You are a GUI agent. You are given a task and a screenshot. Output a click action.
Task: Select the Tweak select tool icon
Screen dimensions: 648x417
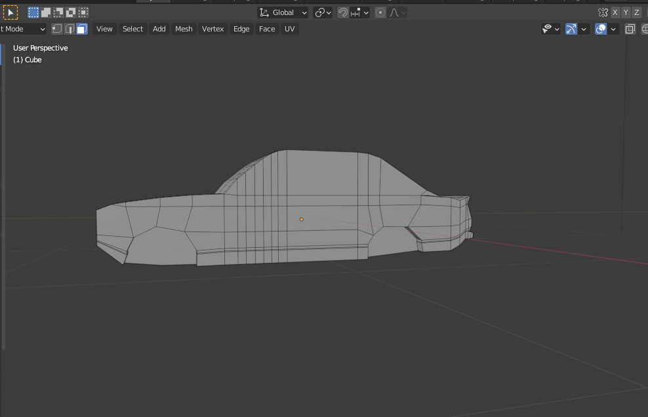pos(10,12)
